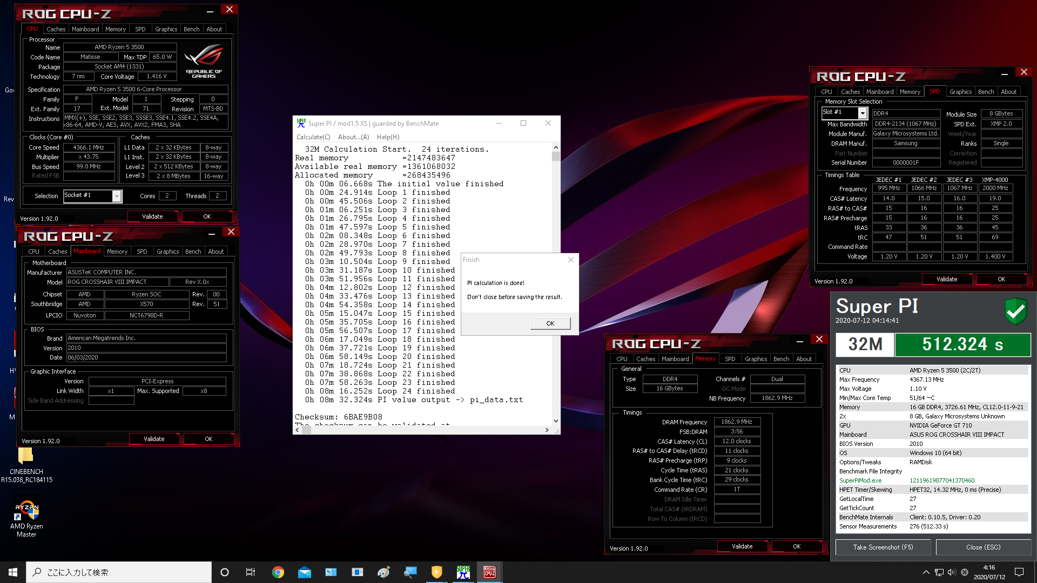Open Graphics tab in the Mainboard CPU-Z window
The width and height of the screenshot is (1037, 583).
point(167,252)
